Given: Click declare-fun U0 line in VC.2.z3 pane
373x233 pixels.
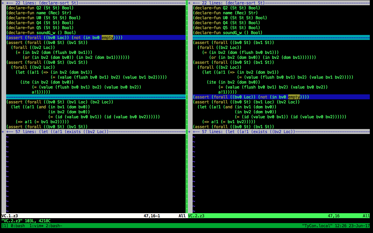Looking at the screenshot, I should point(230,18).
